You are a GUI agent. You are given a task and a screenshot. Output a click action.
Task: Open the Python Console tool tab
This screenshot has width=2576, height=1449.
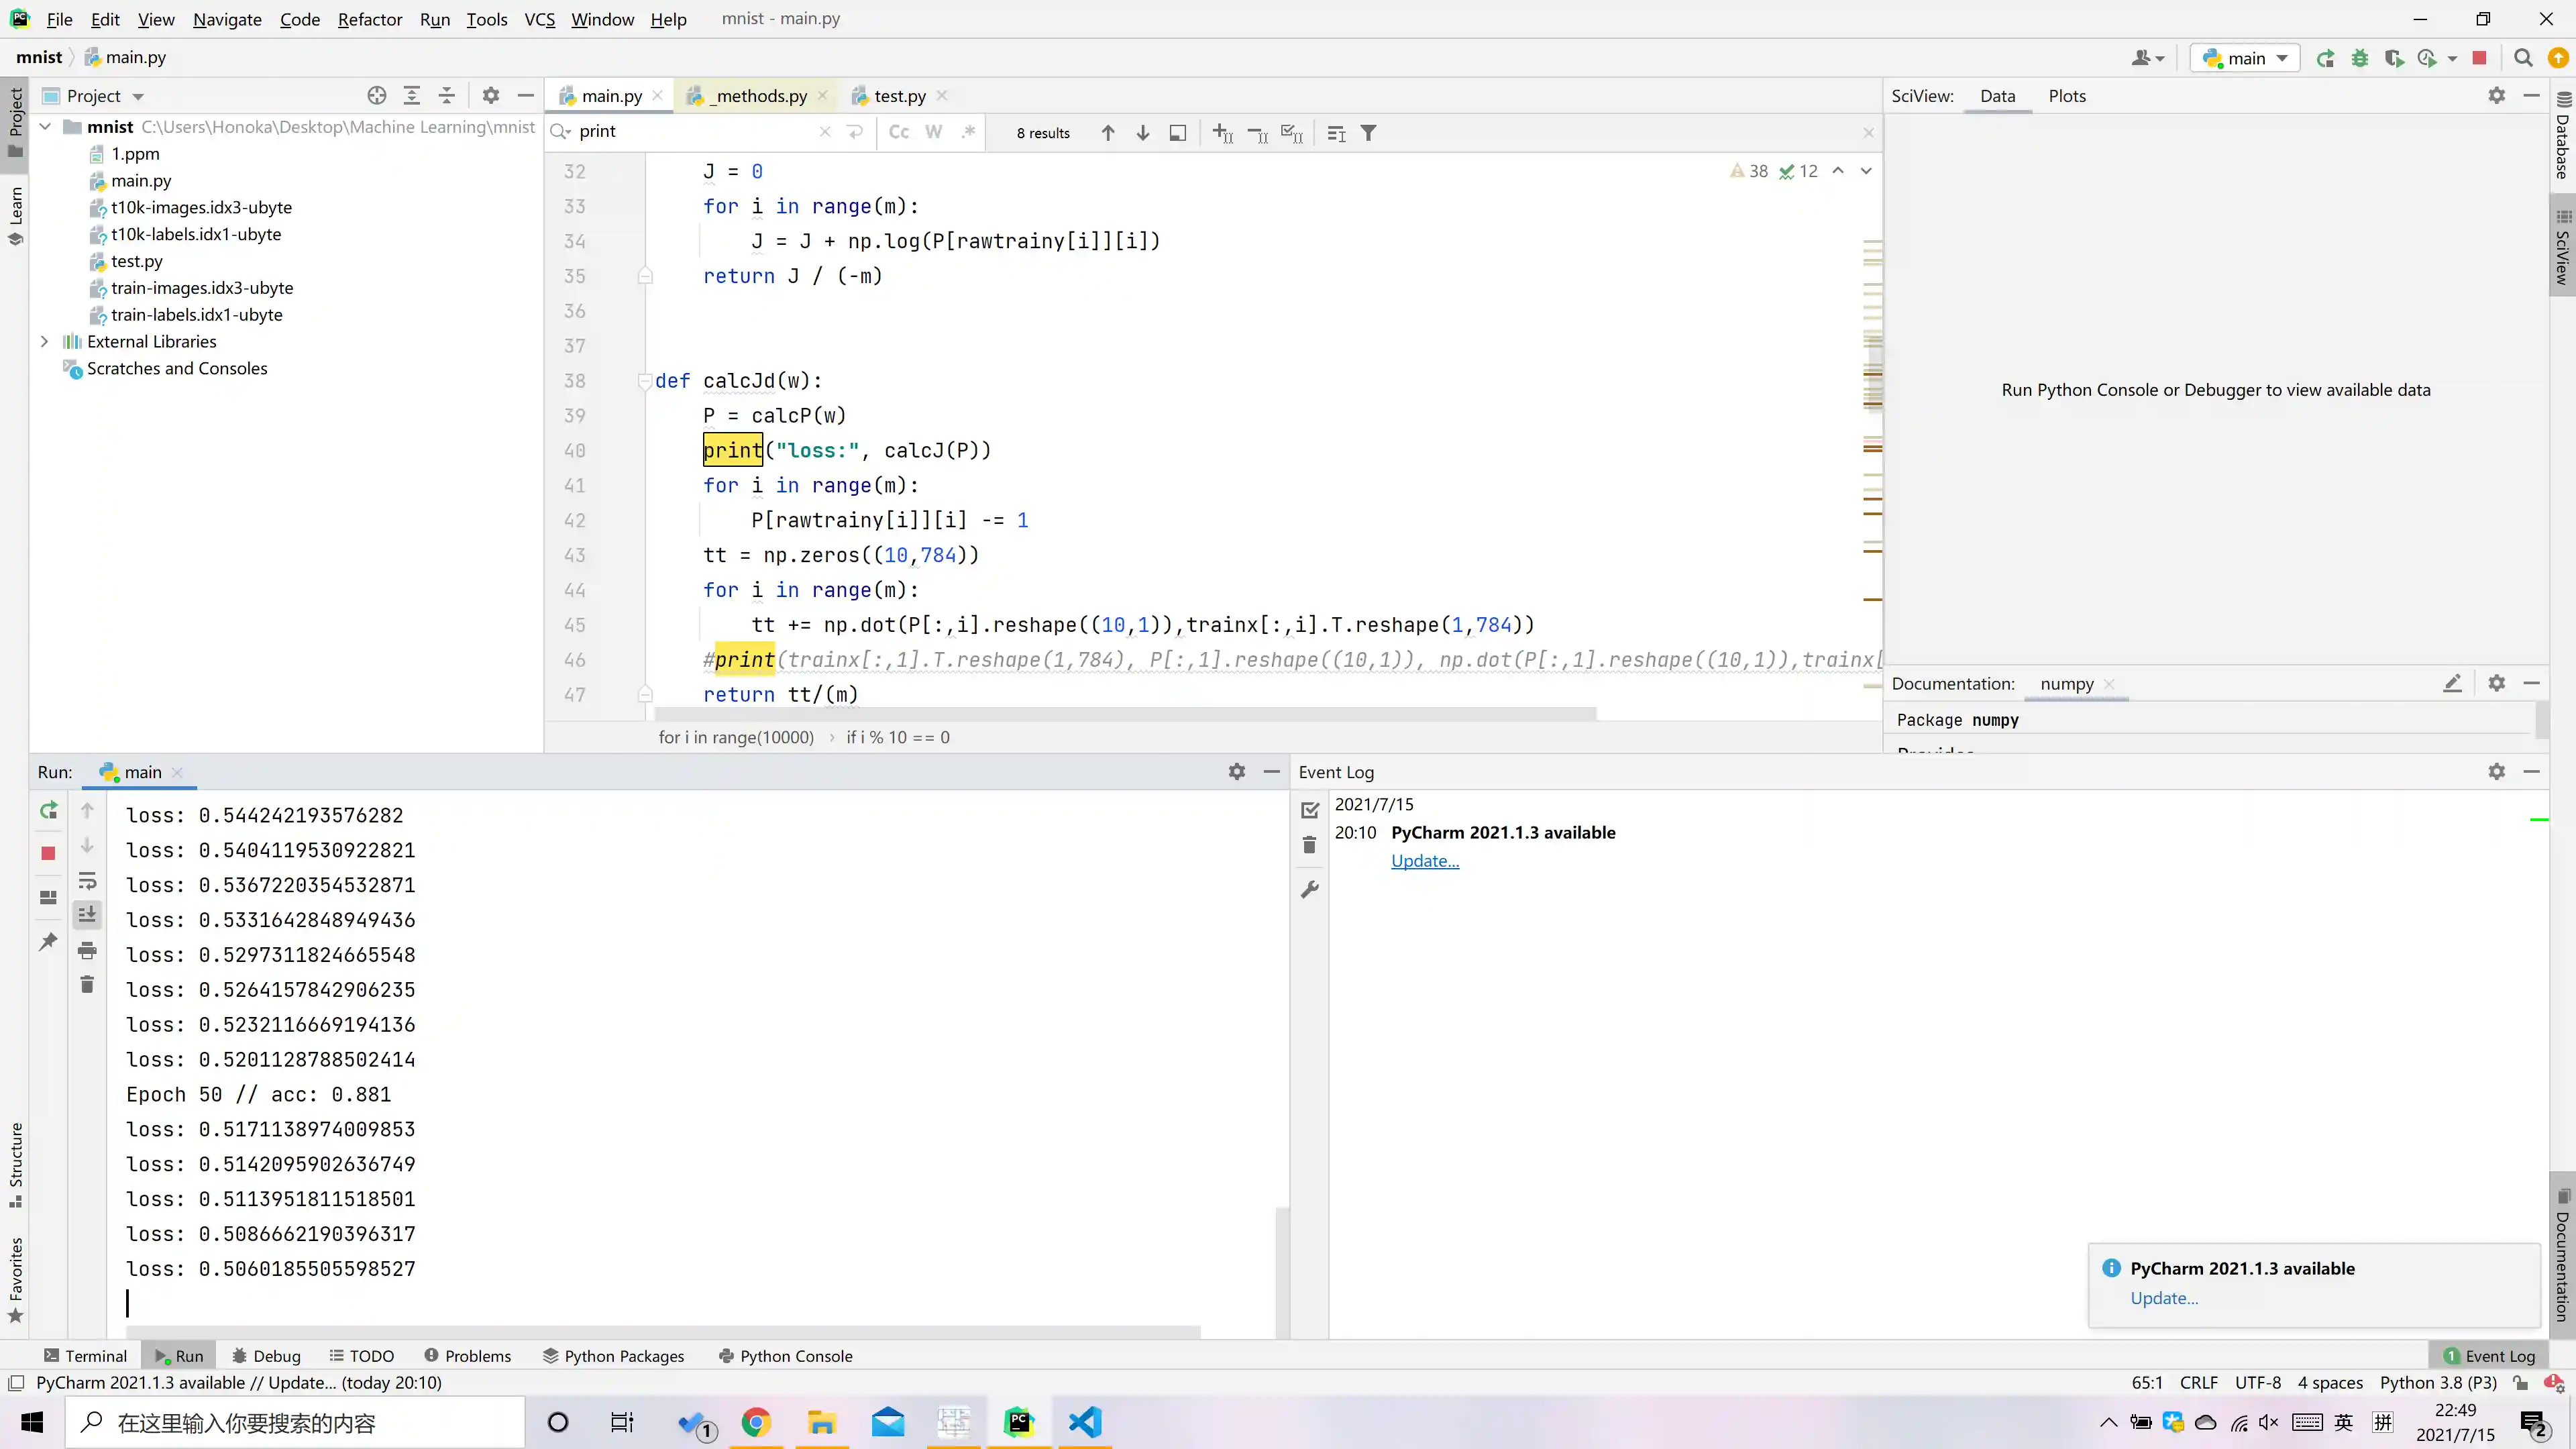point(786,1356)
